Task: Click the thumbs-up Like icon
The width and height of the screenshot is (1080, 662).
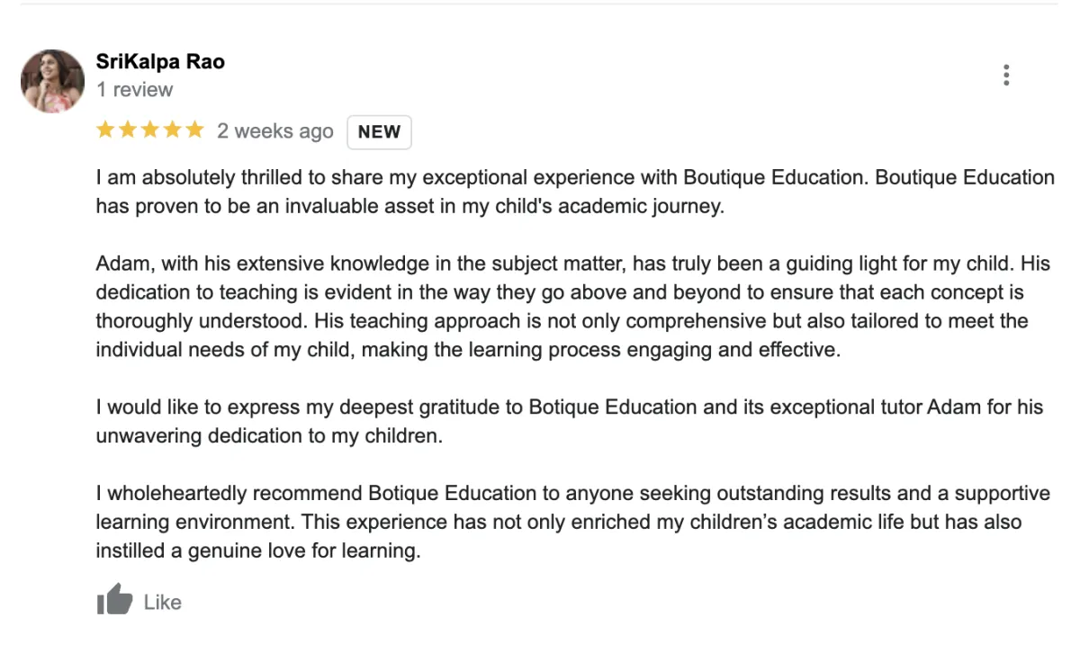Action: [114, 600]
